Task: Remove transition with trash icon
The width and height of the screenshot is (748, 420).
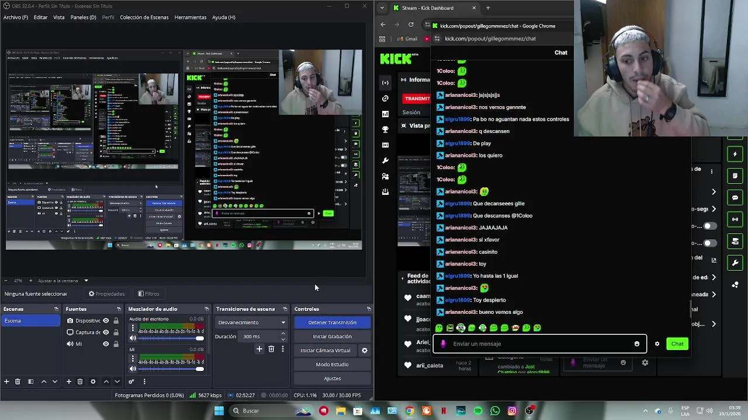Action: (271, 349)
